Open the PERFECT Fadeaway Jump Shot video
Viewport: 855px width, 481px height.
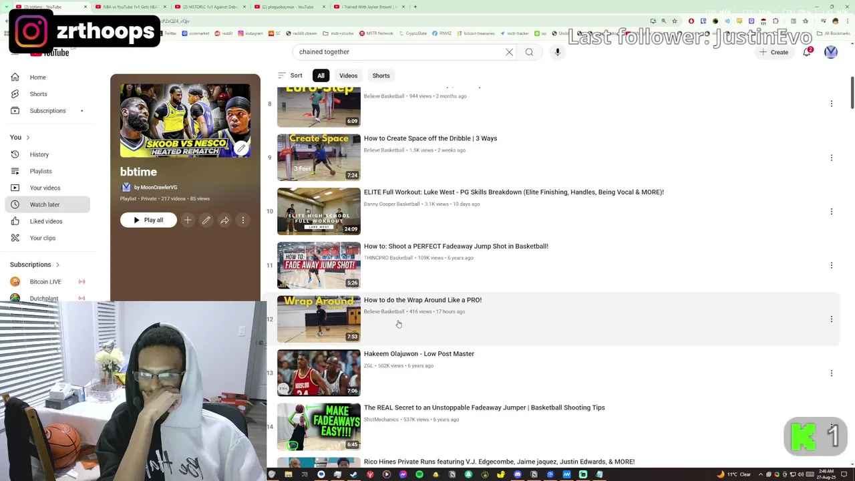[x=456, y=247]
